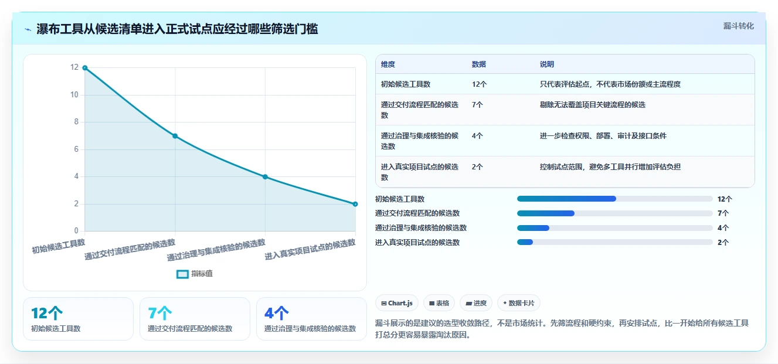This screenshot has width=778, height=364.
Task: Select the 数据卡片 chip
Action: point(518,303)
